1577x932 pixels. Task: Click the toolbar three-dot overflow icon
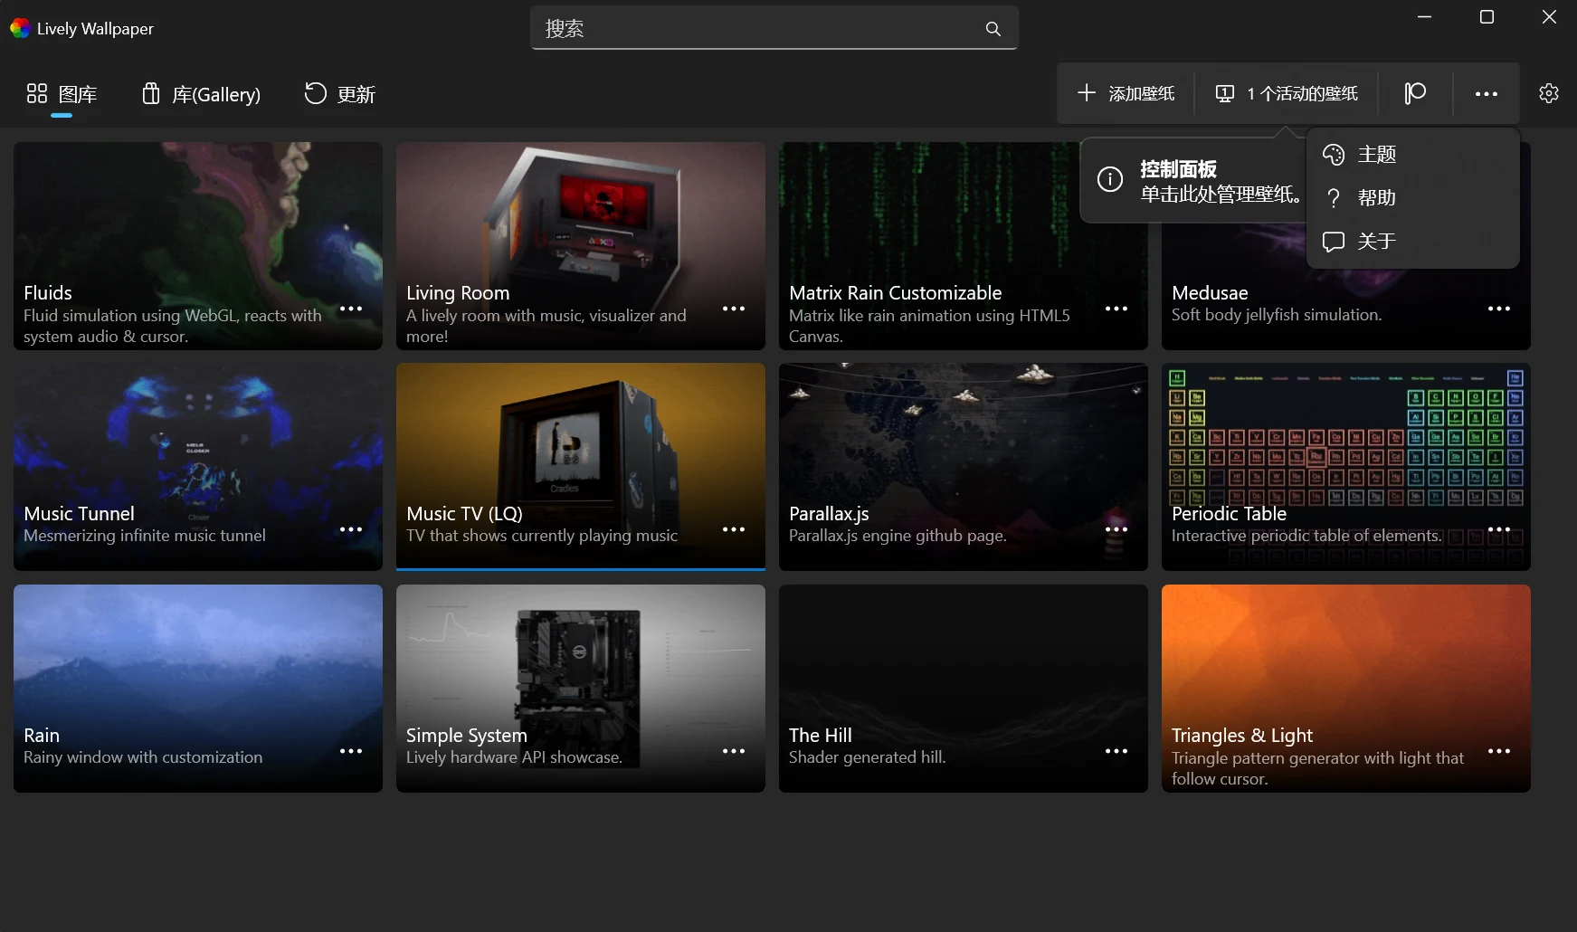coord(1486,93)
